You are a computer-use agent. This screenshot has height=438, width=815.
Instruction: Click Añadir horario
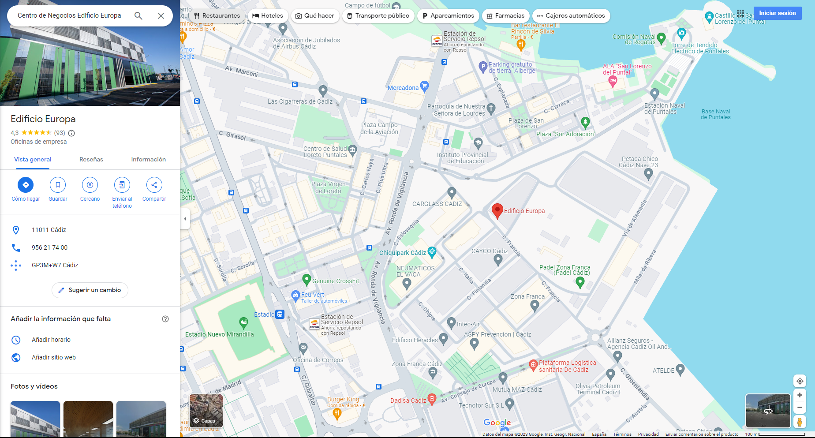90,340
